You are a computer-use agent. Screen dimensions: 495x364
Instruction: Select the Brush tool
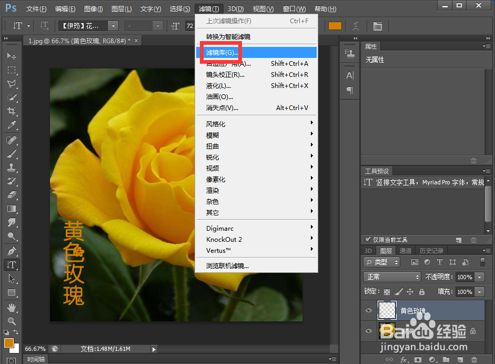pyautogui.click(x=12, y=154)
